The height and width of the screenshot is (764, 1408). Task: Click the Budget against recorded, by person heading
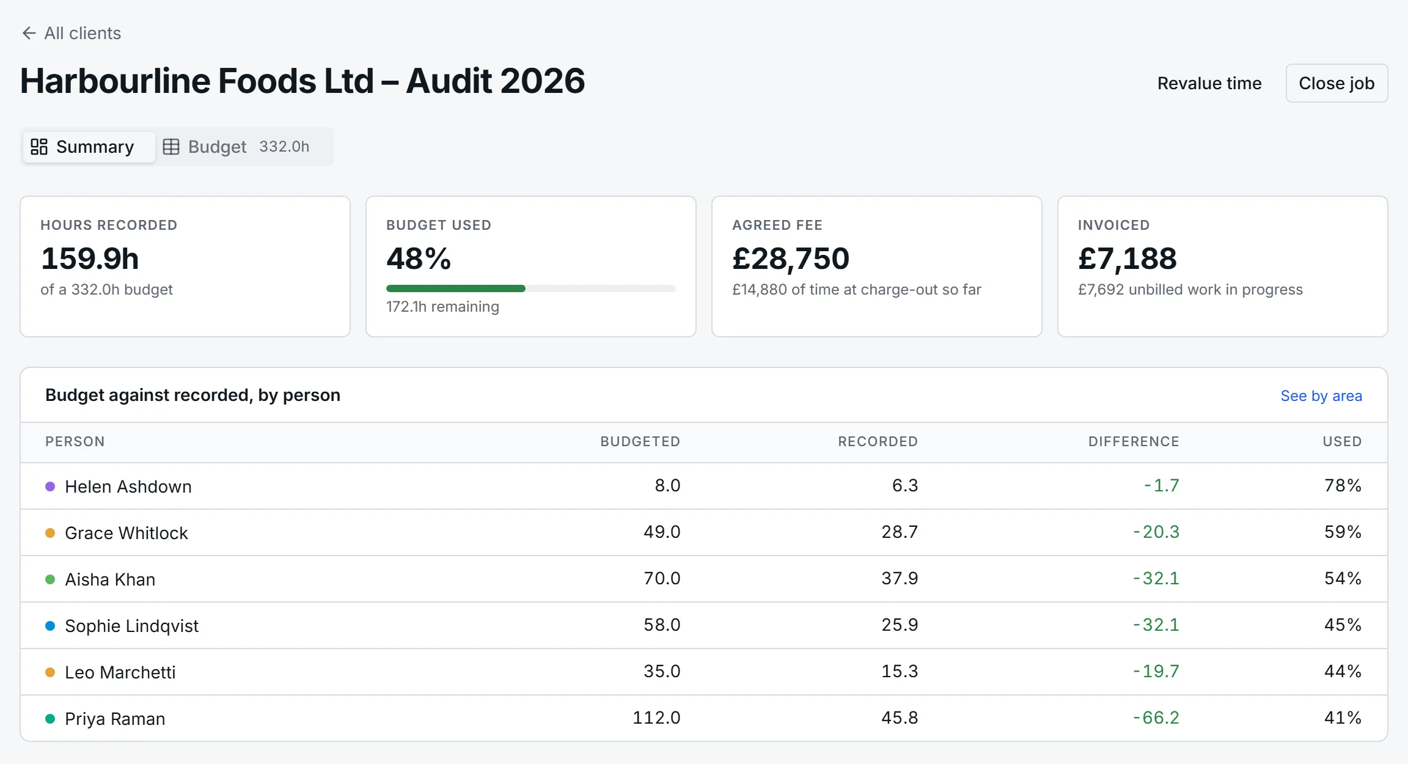(x=193, y=395)
